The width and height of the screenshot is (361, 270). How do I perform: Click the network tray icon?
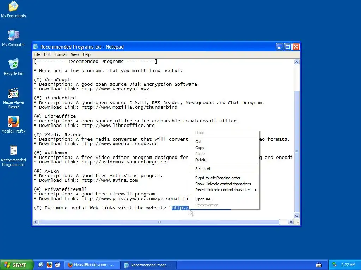click(x=334, y=265)
